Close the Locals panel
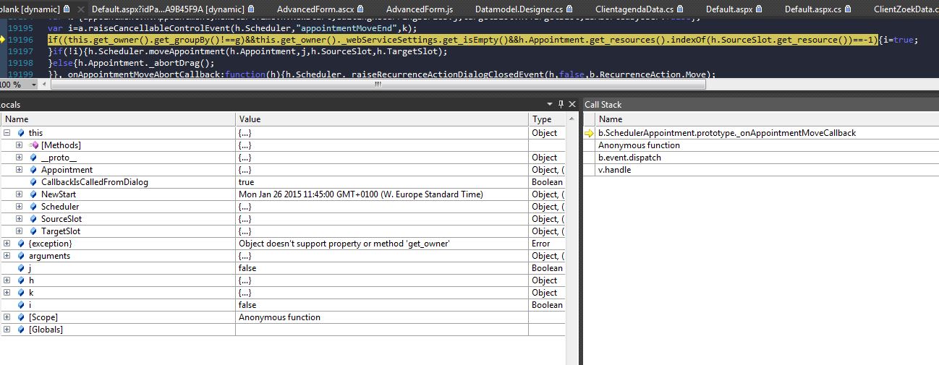939x365 pixels. coord(572,105)
